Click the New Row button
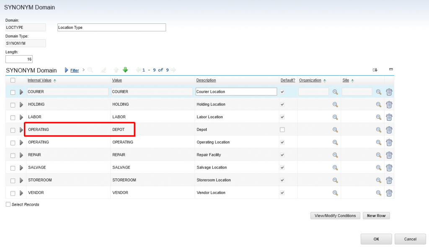This screenshot has width=429, height=247. click(x=376, y=216)
